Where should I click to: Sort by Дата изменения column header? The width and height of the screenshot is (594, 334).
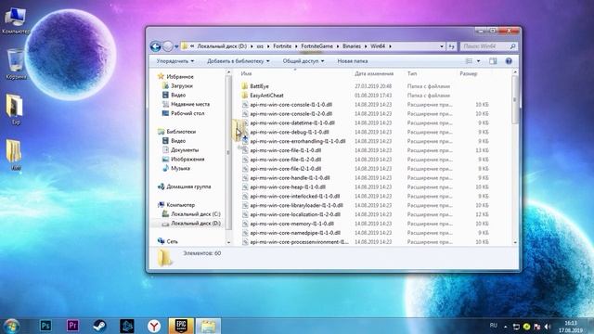tap(374, 73)
